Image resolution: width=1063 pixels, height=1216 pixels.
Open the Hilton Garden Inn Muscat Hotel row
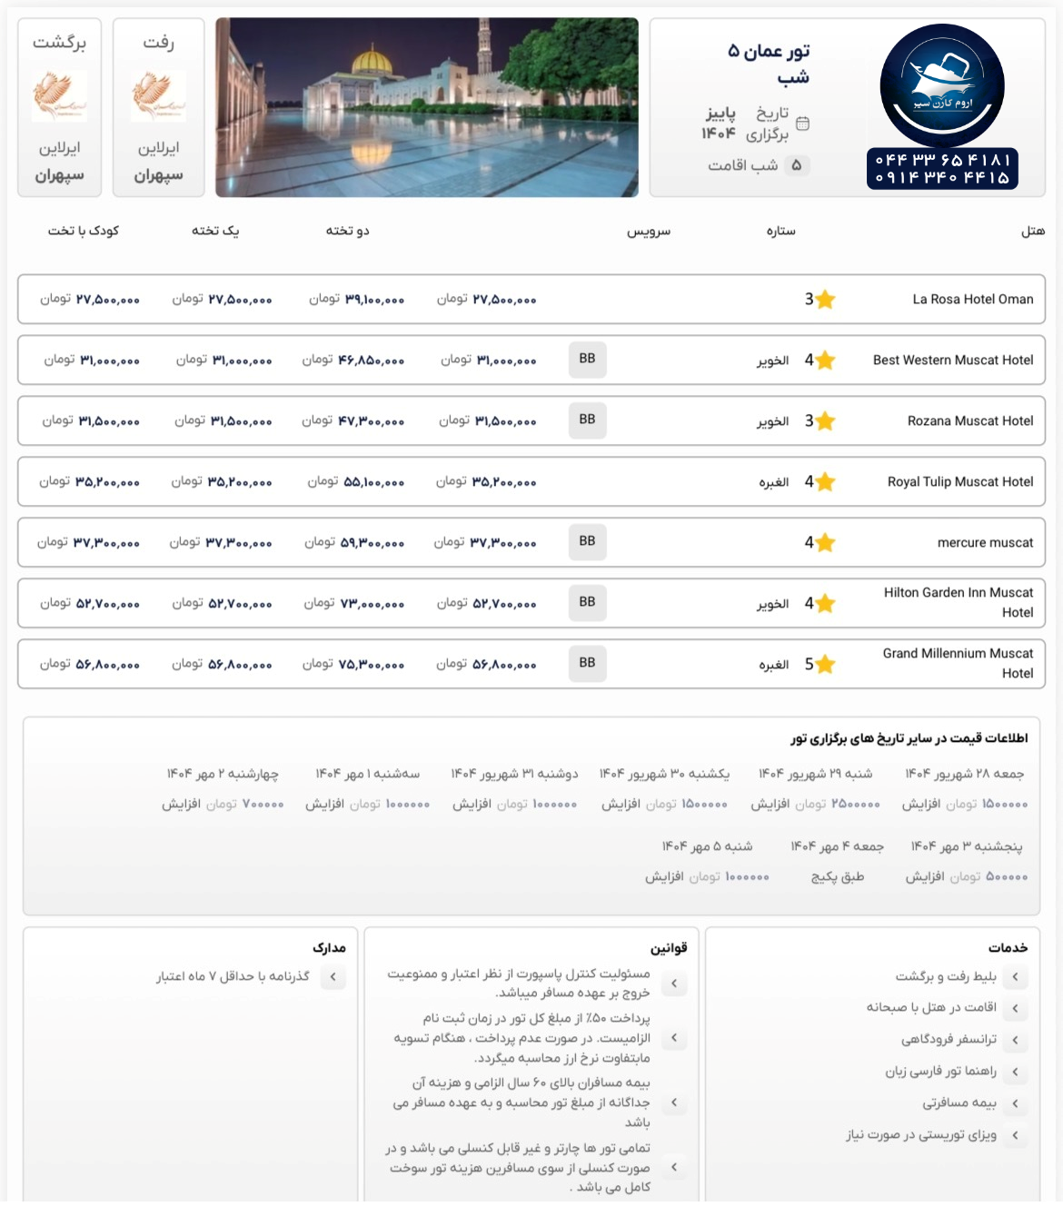(x=958, y=603)
